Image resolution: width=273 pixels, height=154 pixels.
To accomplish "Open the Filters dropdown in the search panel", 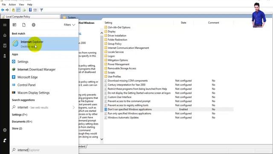I will tap(70, 25).
